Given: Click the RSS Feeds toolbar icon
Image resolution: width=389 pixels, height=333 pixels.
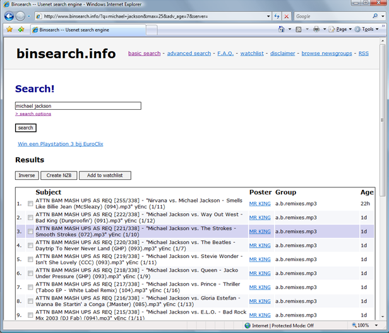Looking at the screenshot, I should pyautogui.click(x=299, y=30).
